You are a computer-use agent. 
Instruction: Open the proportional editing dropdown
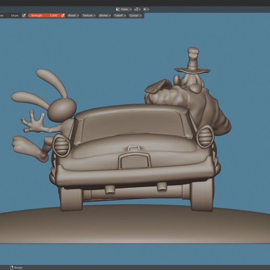146,9
